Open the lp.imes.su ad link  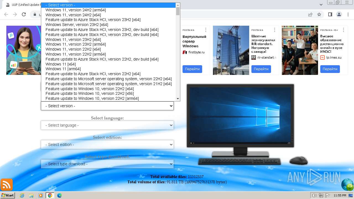coord(334,57)
